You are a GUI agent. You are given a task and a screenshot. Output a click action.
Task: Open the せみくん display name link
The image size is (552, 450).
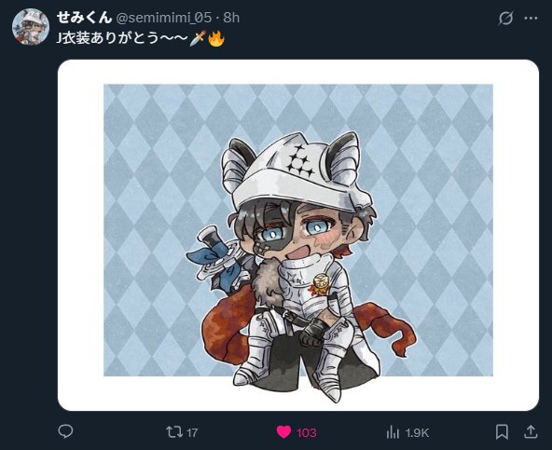[84, 18]
